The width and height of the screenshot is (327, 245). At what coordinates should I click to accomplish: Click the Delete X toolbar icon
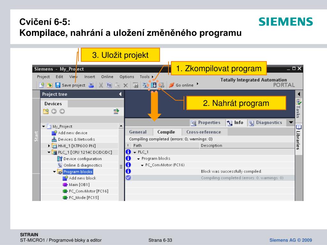125,85
